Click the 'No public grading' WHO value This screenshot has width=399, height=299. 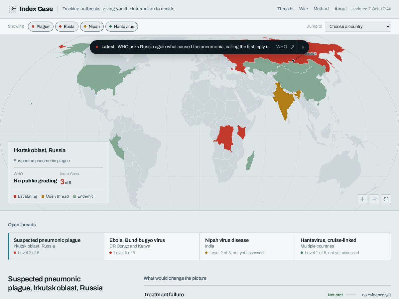coord(35,181)
